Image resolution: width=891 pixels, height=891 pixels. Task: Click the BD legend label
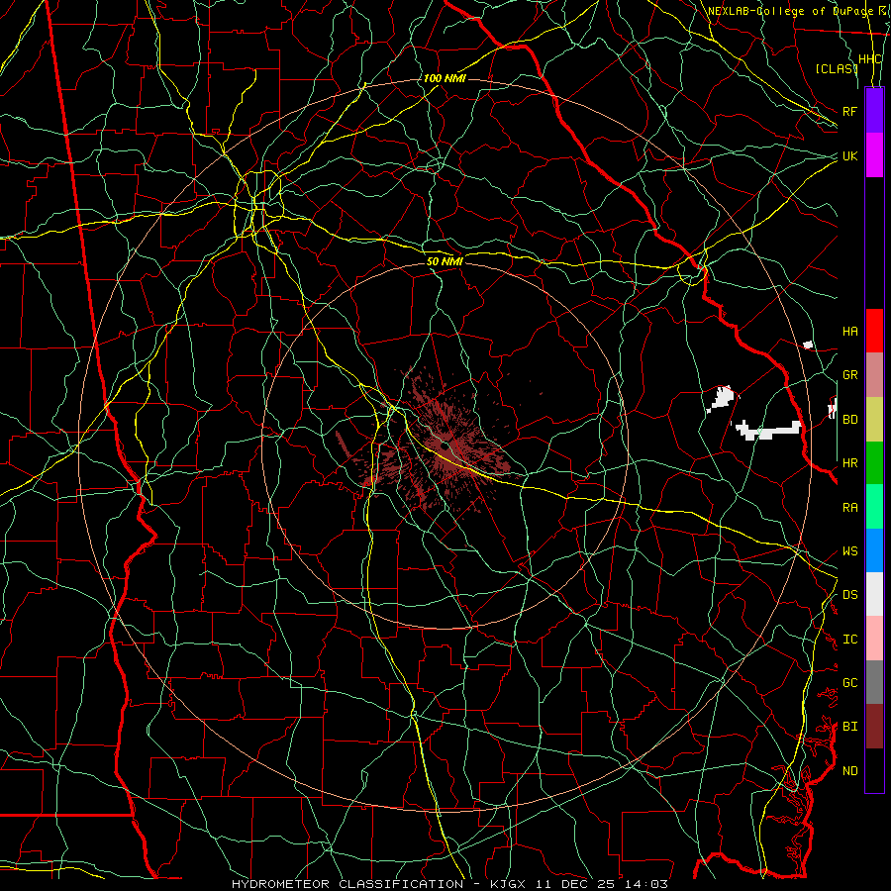[x=849, y=420]
